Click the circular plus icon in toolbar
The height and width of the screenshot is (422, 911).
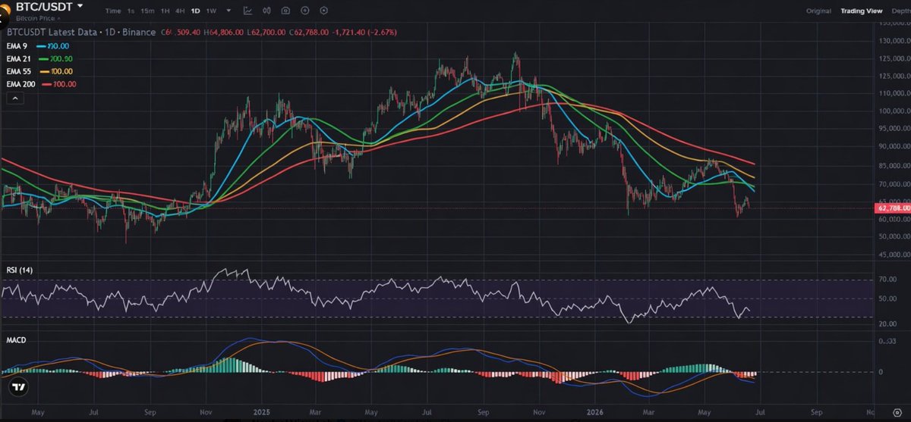click(x=304, y=11)
